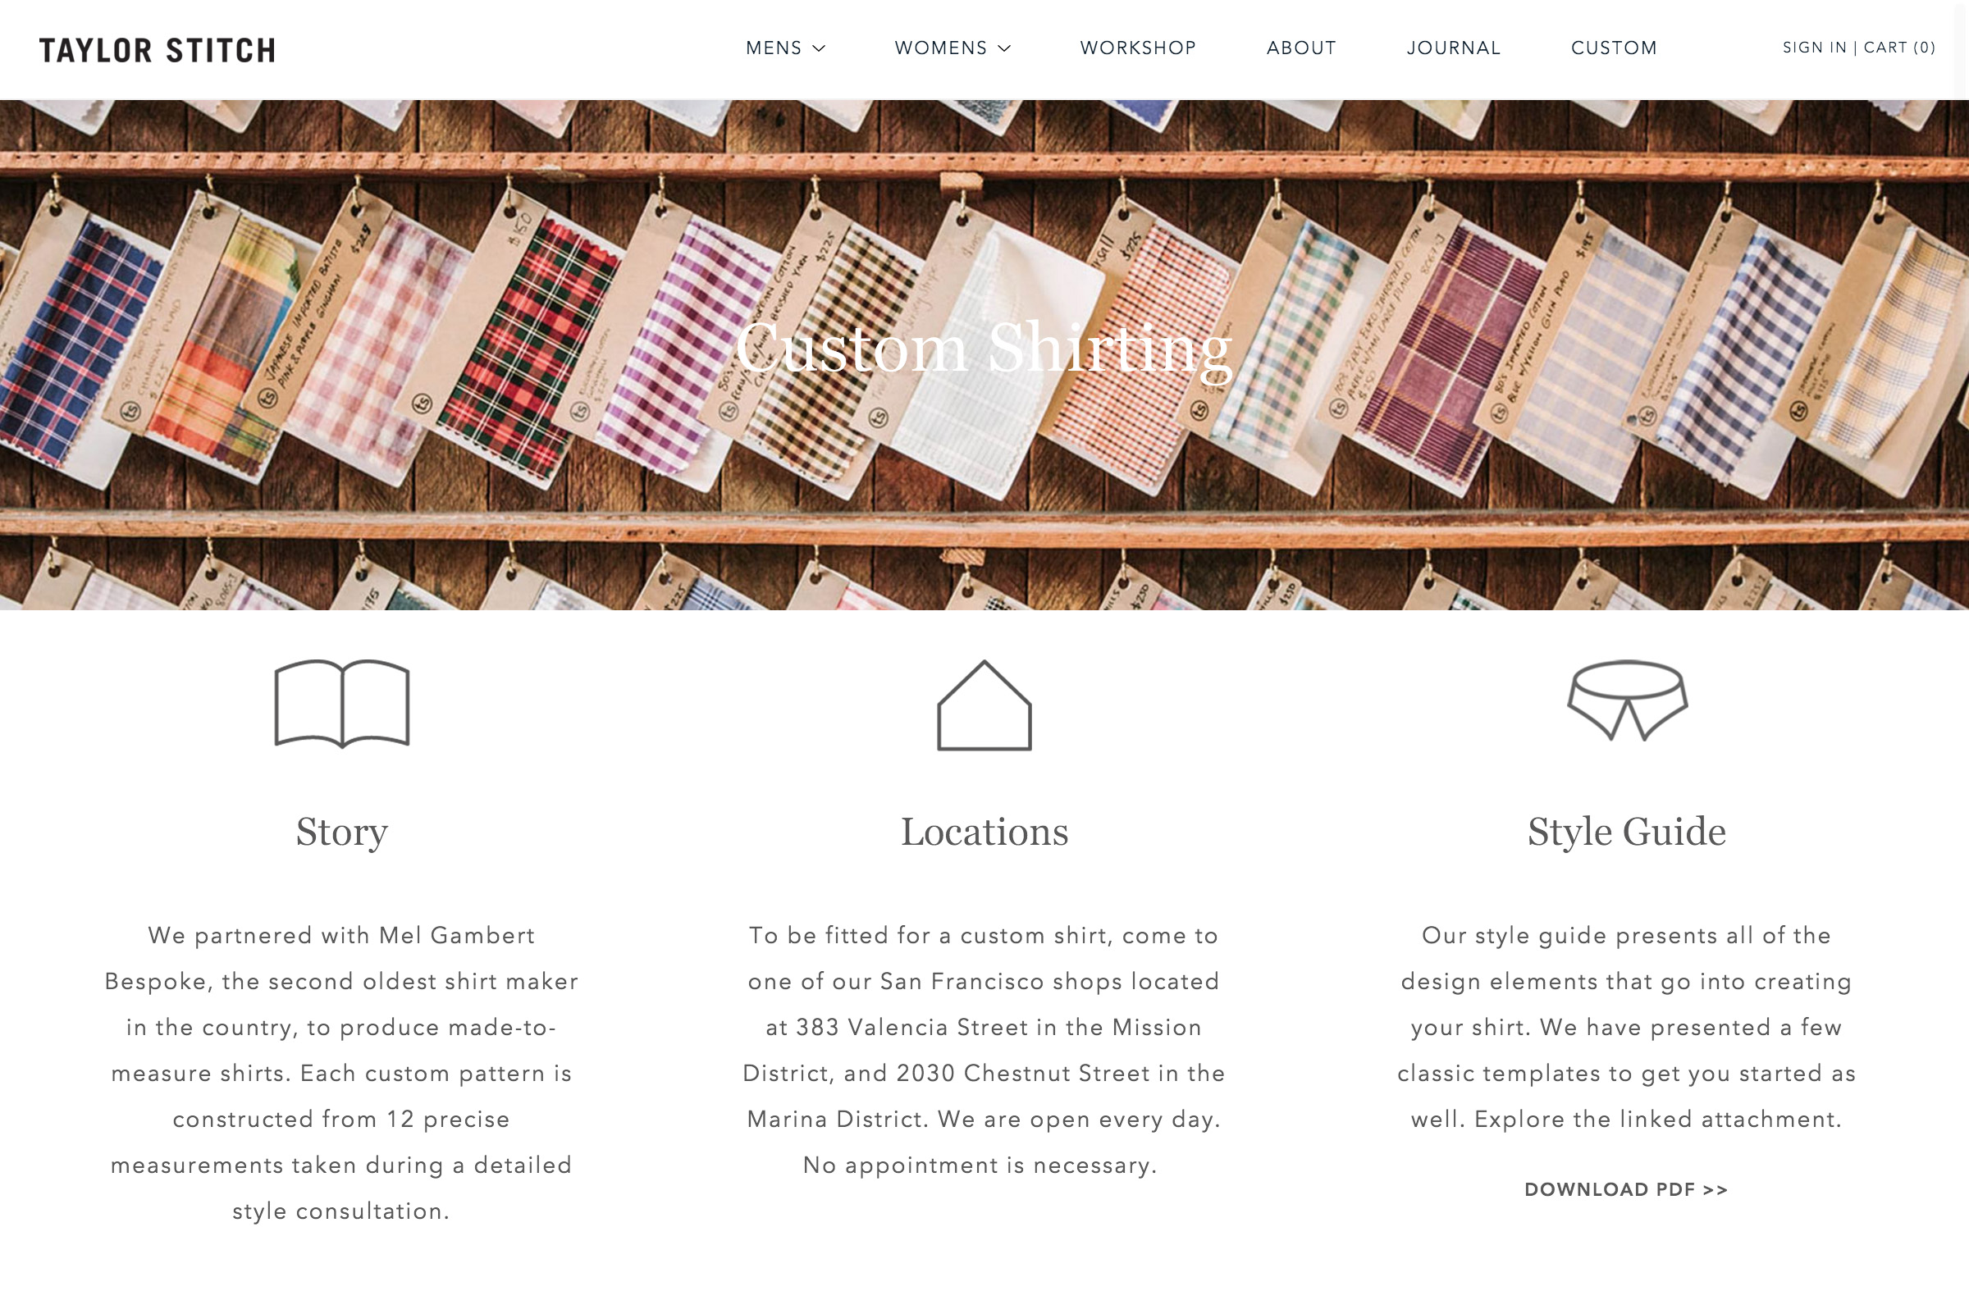Click the shirt collar Style Guide icon
The width and height of the screenshot is (1969, 1291).
point(1627,700)
